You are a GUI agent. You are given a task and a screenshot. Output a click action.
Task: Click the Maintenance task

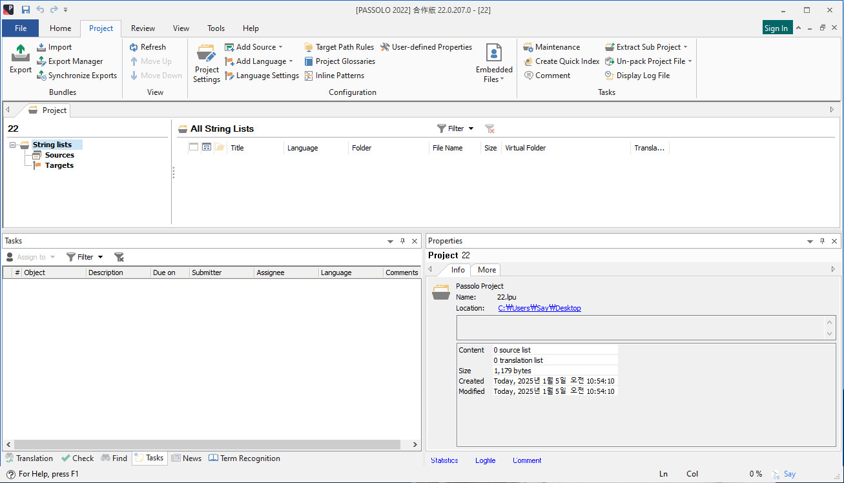coord(551,47)
